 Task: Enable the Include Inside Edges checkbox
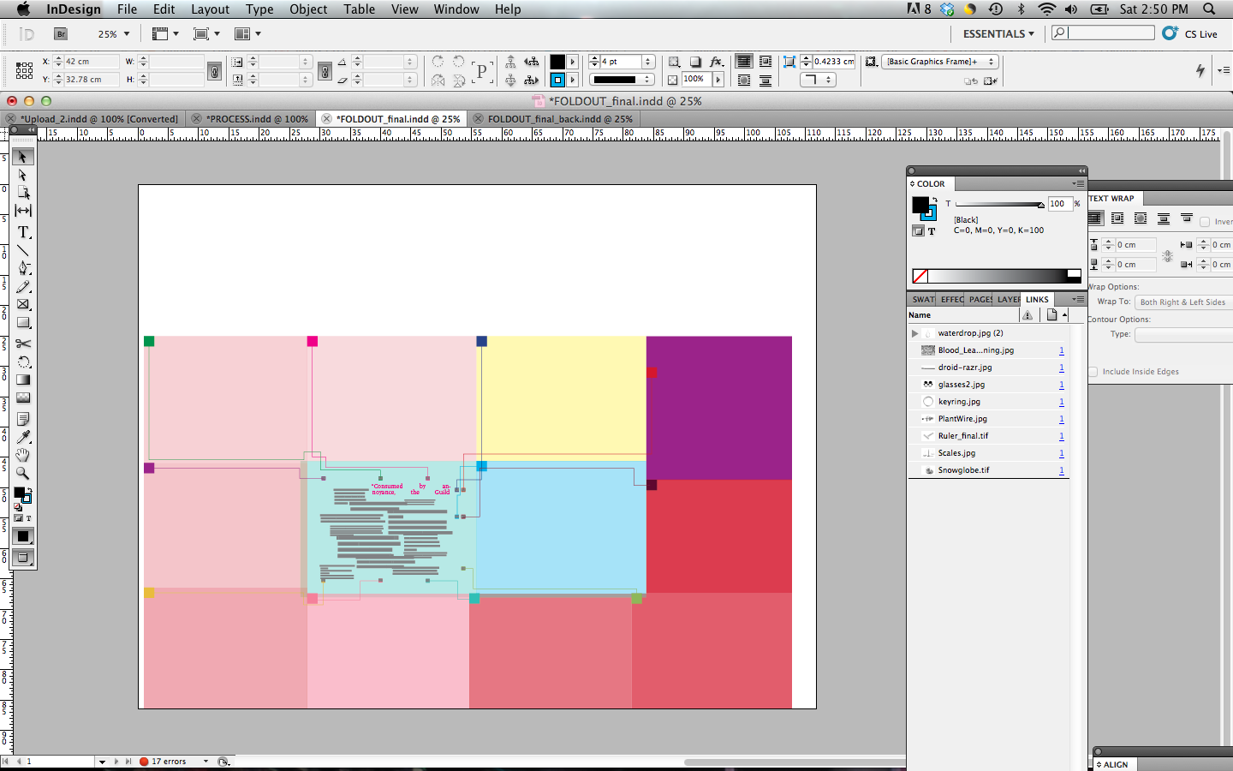[x=1093, y=372]
